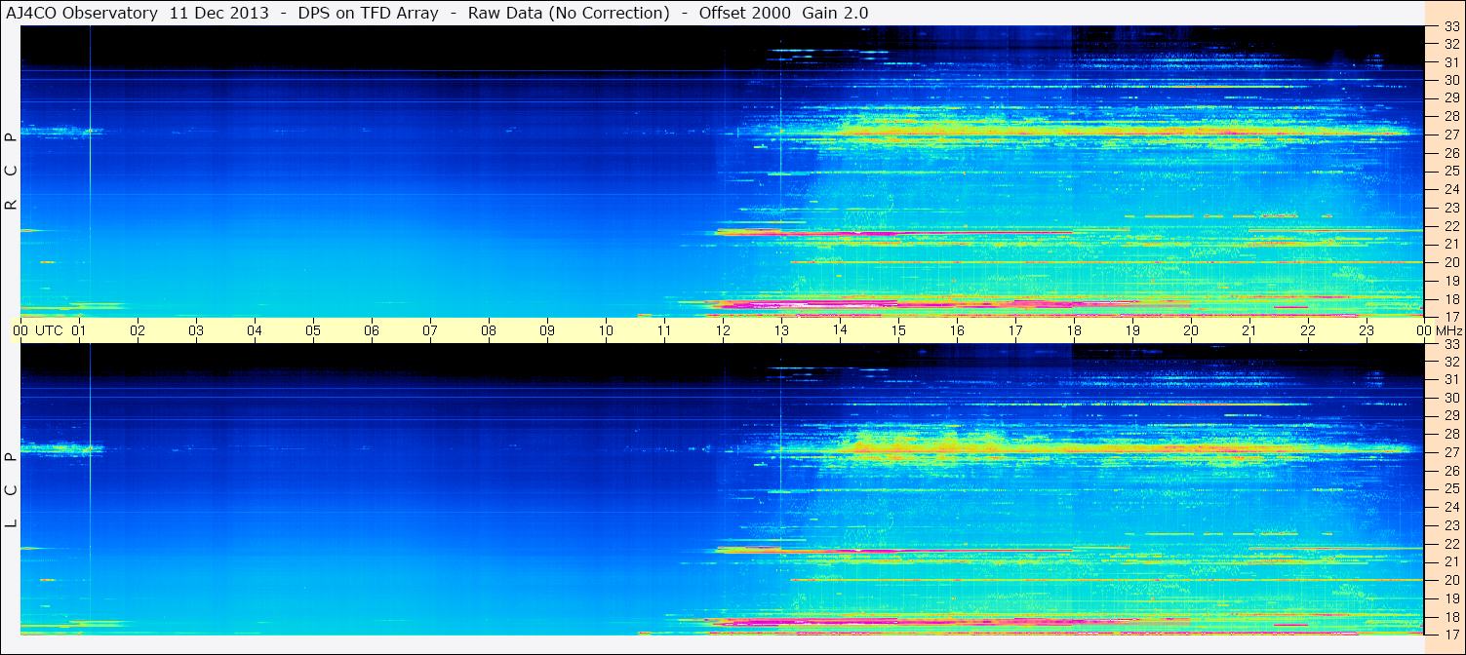Select the 01 hour marker on the time axis
This screenshot has width=1466, height=655.
pyautogui.click(x=79, y=330)
